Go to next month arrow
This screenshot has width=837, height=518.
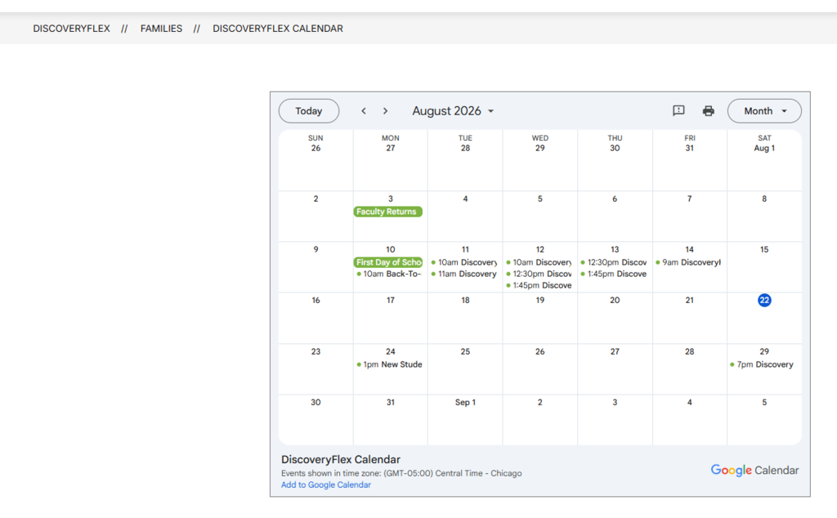(x=386, y=111)
